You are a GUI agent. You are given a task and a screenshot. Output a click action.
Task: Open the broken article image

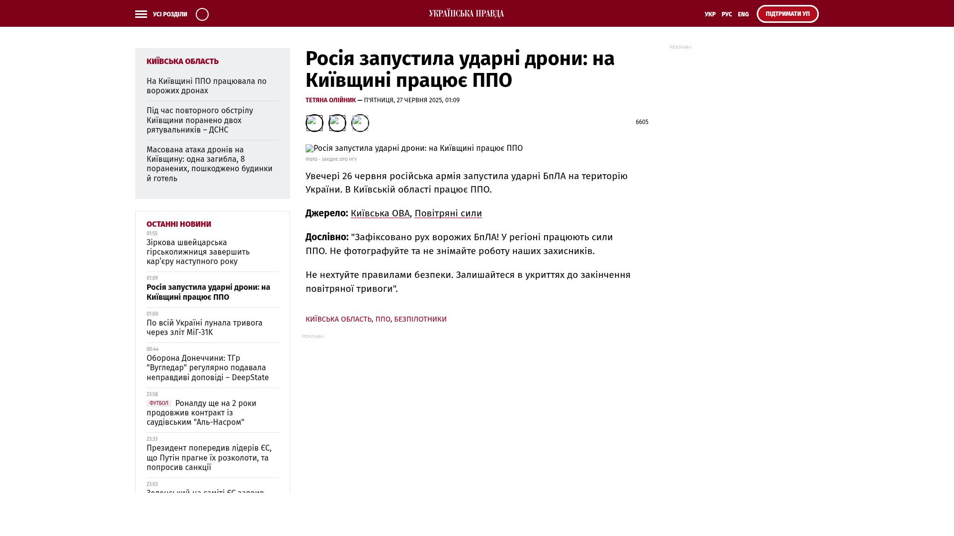[x=414, y=148]
